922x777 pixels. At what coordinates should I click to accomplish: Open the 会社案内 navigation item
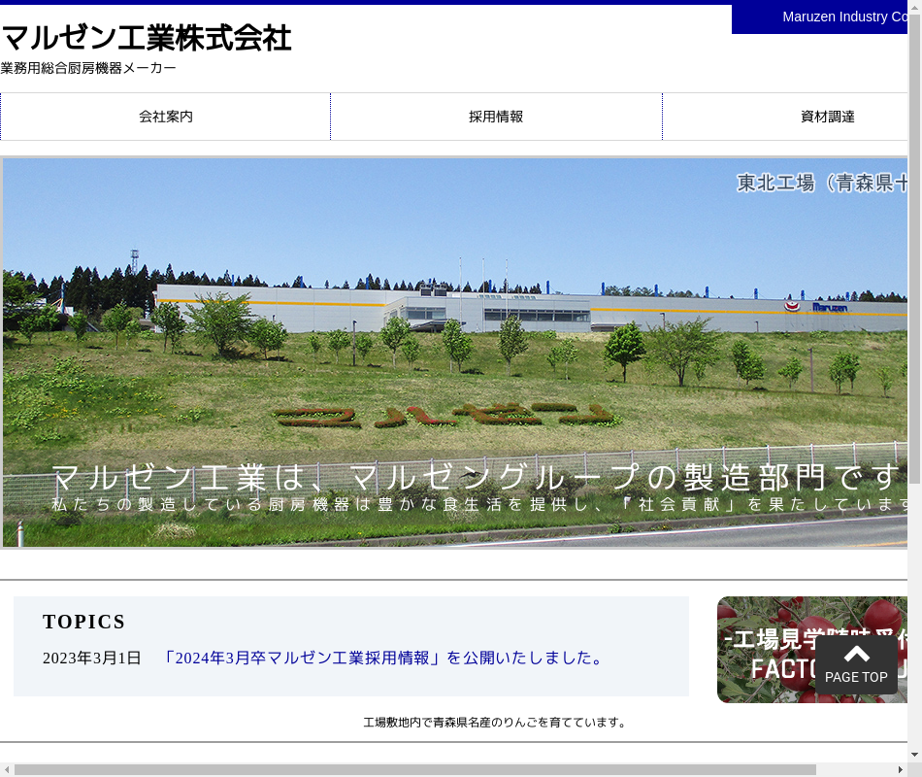(166, 117)
